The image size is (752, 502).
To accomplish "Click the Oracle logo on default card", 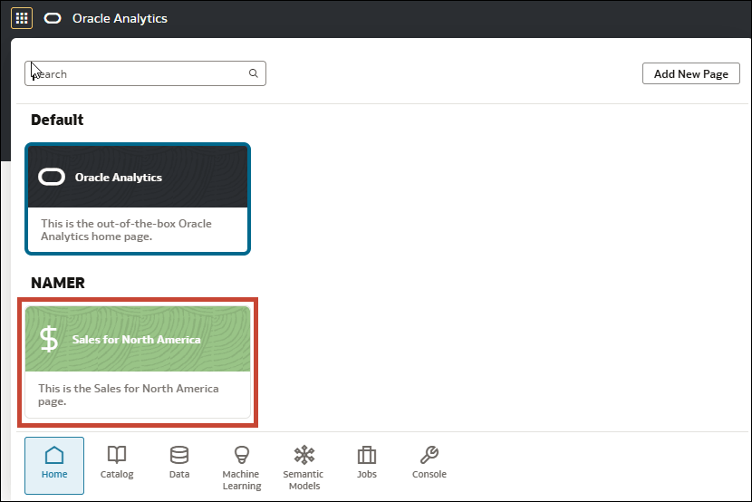I will coord(52,177).
